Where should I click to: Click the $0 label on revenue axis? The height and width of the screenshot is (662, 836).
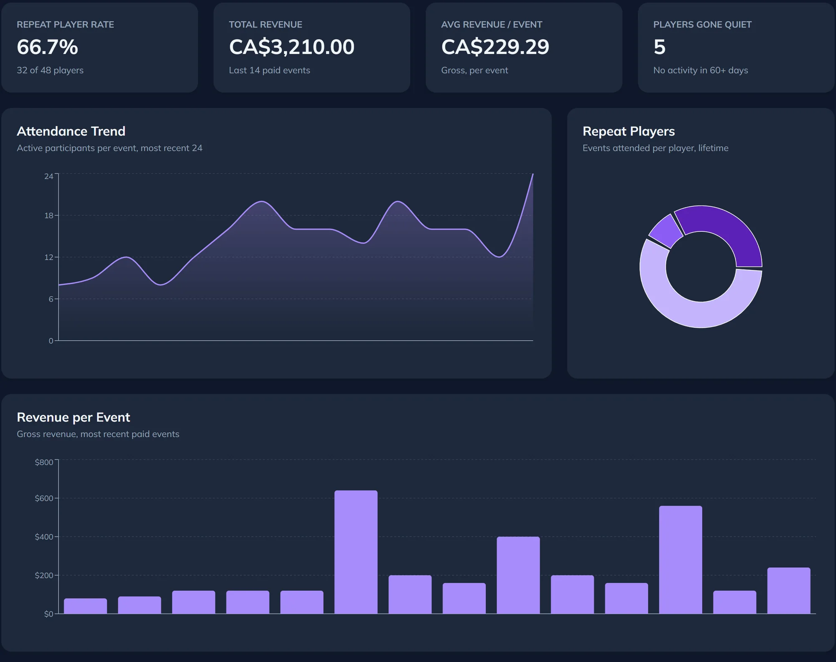click(48, 614)
